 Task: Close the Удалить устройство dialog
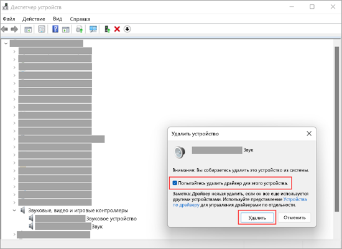309,134
